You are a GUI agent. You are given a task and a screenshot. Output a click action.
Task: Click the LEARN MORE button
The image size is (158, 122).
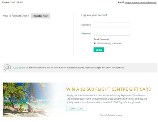pos(76,108)
